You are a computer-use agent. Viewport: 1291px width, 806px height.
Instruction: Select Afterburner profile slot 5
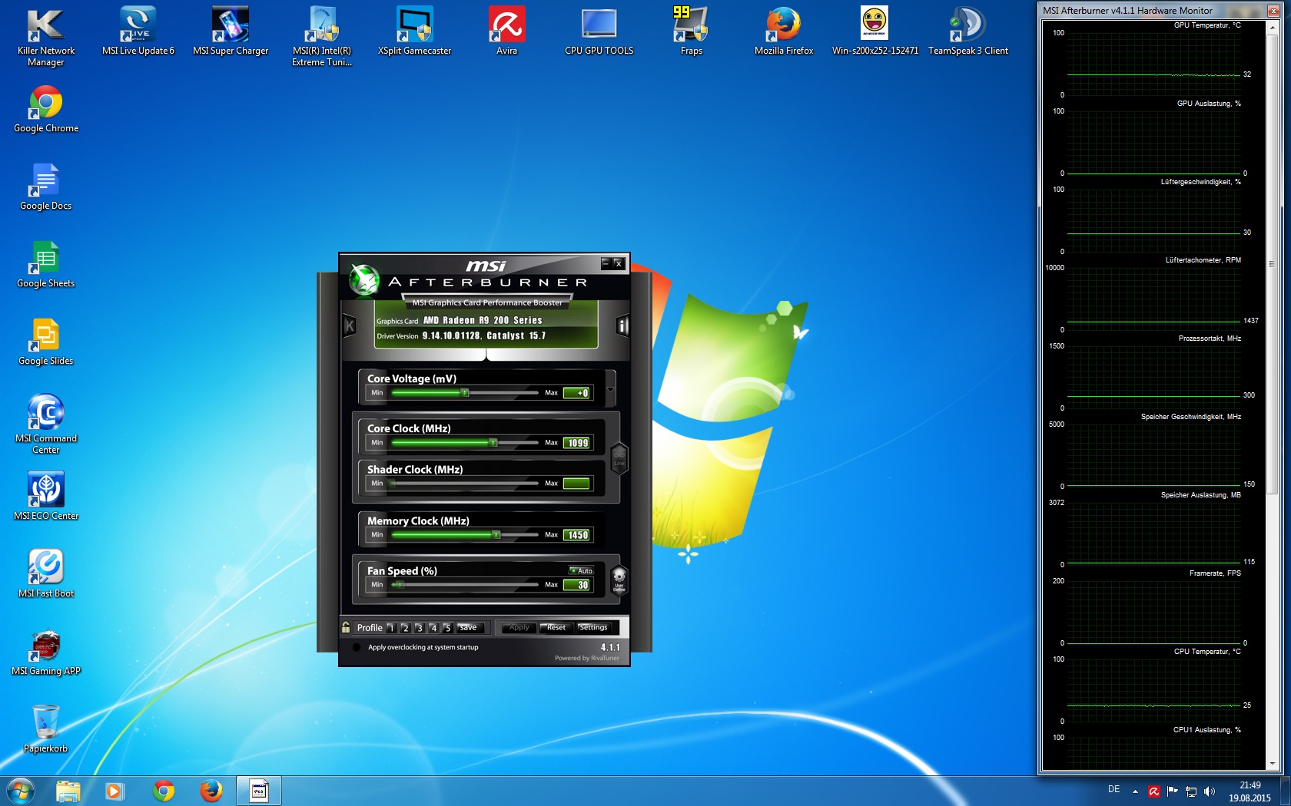point(447,628)
